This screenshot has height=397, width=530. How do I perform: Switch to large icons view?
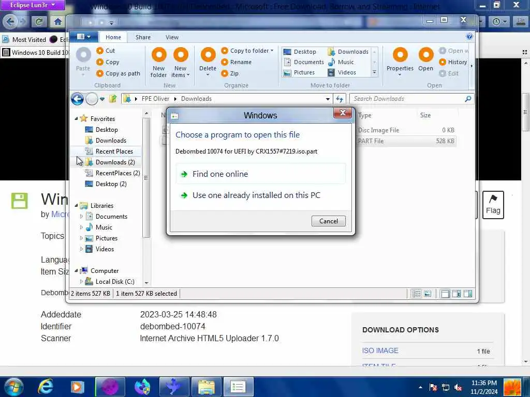click(428, 294)
